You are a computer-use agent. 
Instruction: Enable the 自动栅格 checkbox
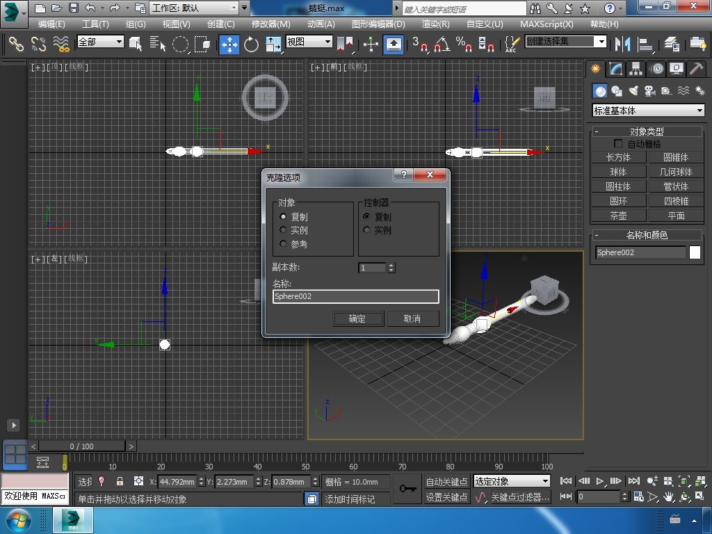[618, 144]
